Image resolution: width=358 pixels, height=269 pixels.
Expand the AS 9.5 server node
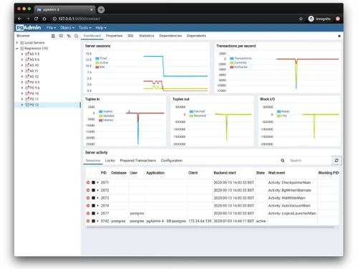tap(22, 54)
